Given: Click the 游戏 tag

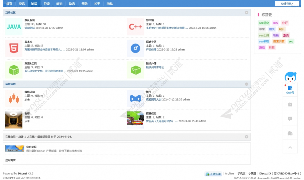Looking at the screenshot, I should [262, 48].
